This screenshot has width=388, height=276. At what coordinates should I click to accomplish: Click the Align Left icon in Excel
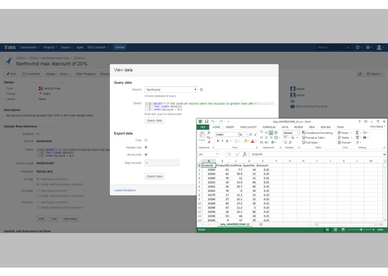pos(262,137)
